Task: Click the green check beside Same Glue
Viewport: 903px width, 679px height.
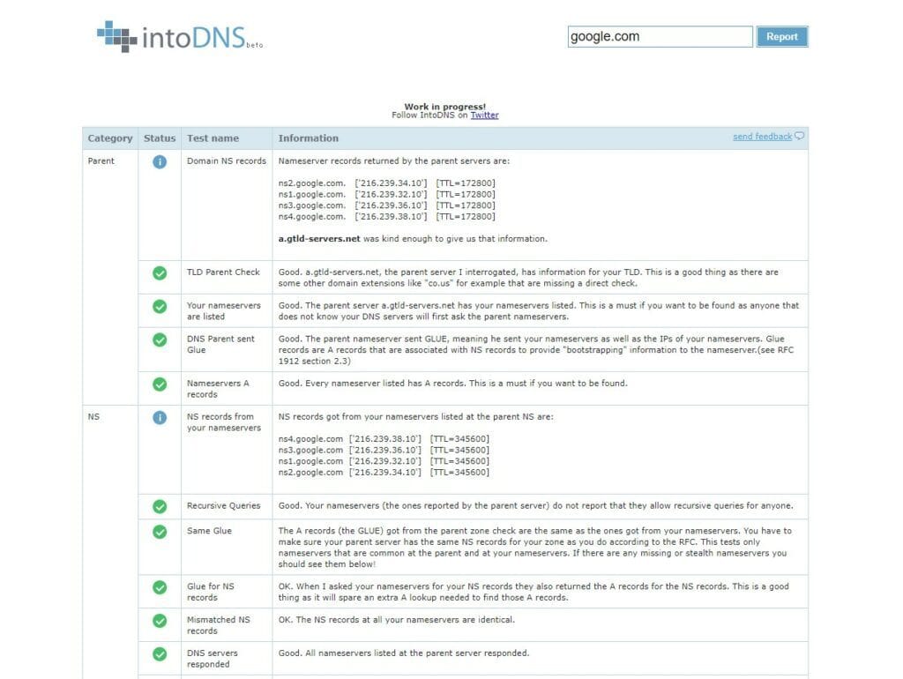Action: click(160, 530)
